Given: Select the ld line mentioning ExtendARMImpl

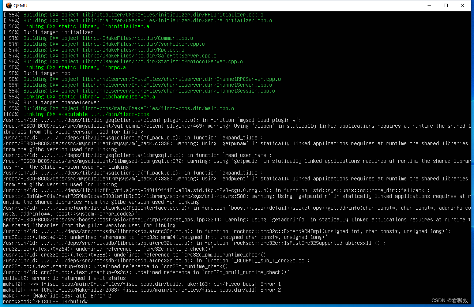Looking at the screenshot, I should tap(227, 231).
